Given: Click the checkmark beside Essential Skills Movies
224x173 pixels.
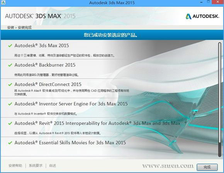Looking at the screenshot, I should (10, 143).
